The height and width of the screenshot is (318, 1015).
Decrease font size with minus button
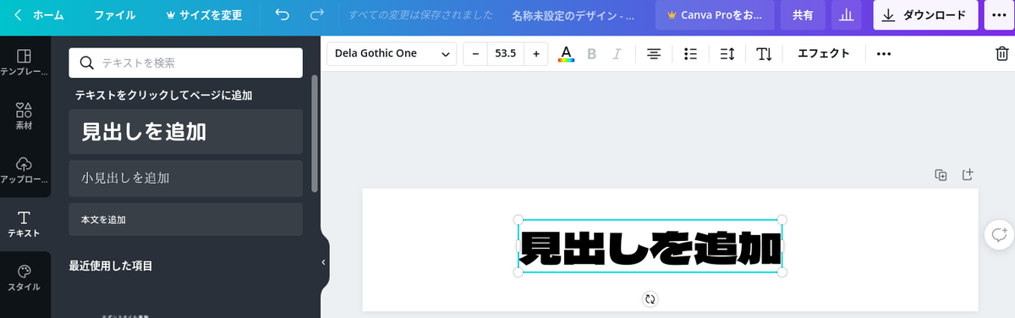(x=475, y=53)
